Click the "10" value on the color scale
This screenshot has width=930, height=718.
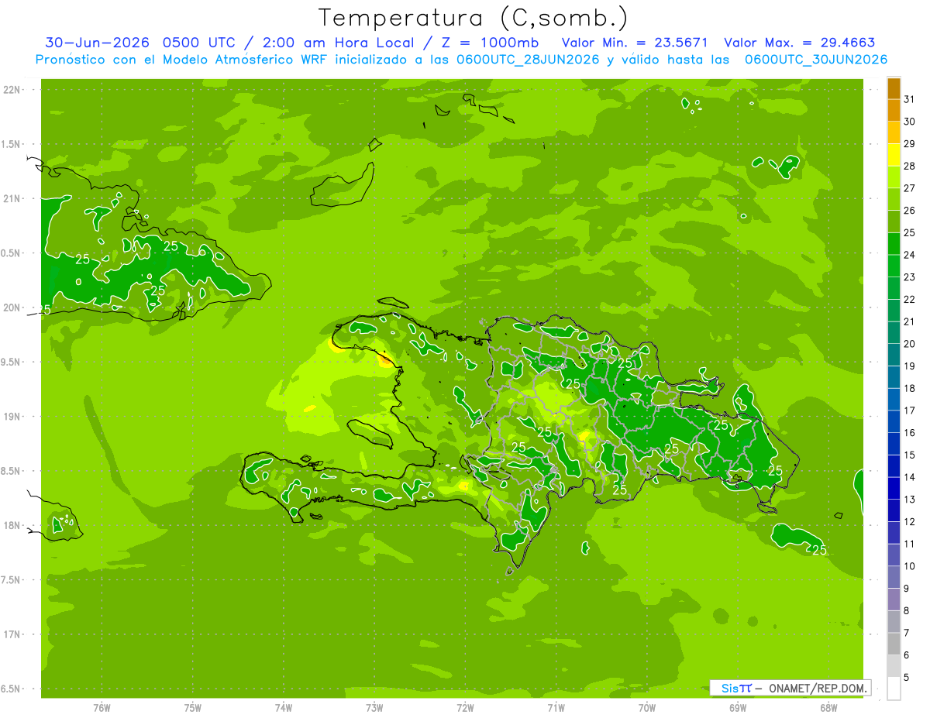click(910, 566)
